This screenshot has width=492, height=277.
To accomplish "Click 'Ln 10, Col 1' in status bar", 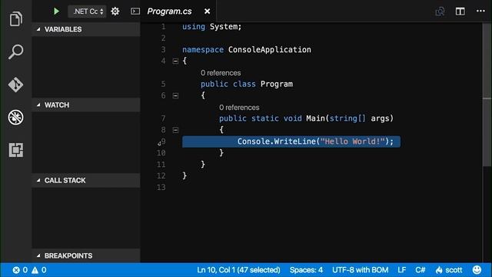I will [238, 270].
